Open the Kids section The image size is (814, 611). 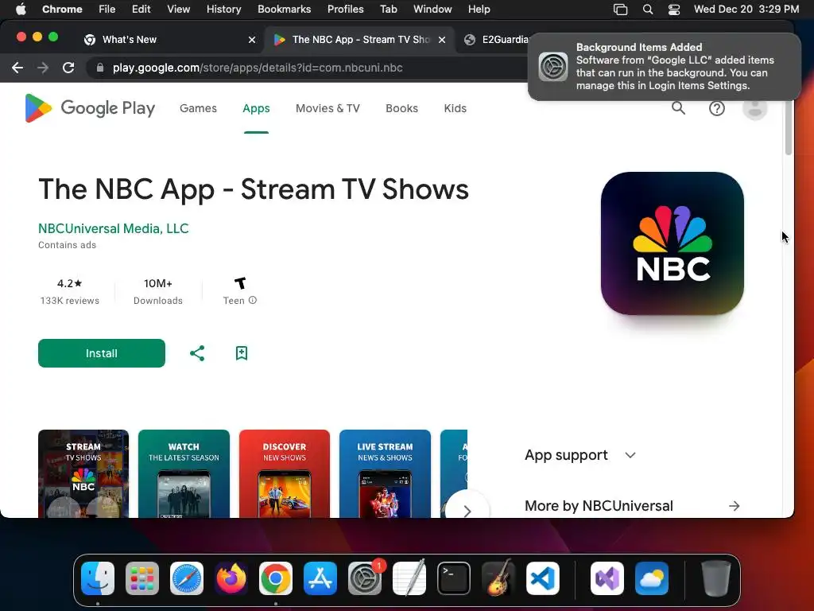click(455, 108)
